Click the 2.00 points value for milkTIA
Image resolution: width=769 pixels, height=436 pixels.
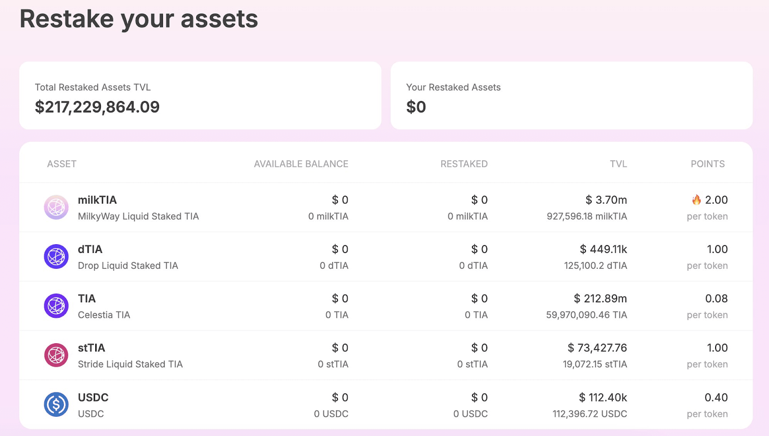click(717, 200)
